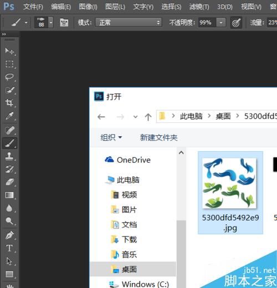Image resolution: width=277 pixels, height=288 pixels.
Task: Open the 选择(S) menu
Action: [171, 7]
